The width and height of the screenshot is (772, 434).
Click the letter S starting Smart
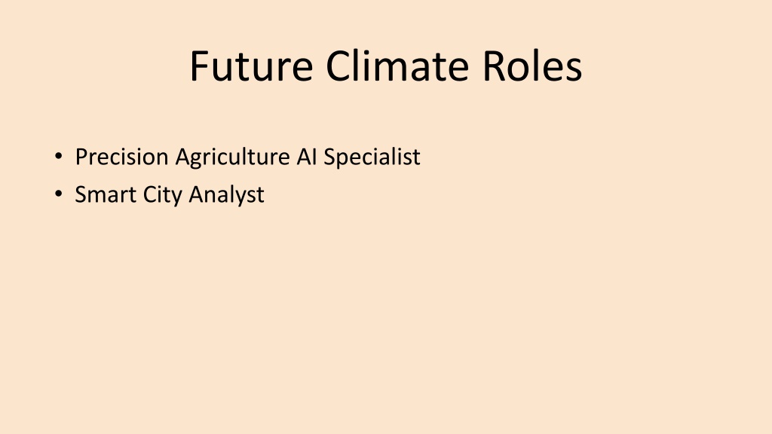click(x=80, y=194)
